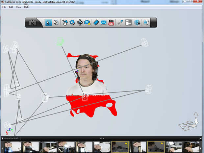Select the second cursor selection tool
This screenshot has width=204, height=153.
[x=56, y=22]
